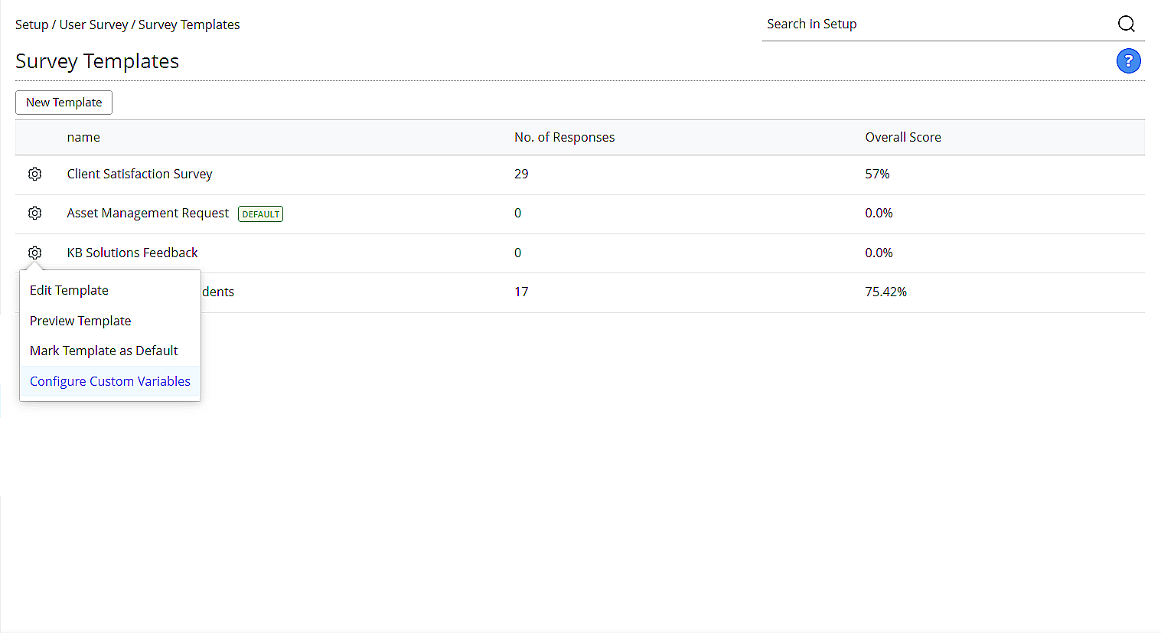
Task: Navigate to Setup via breadcrumb
Action: [31, 24]
